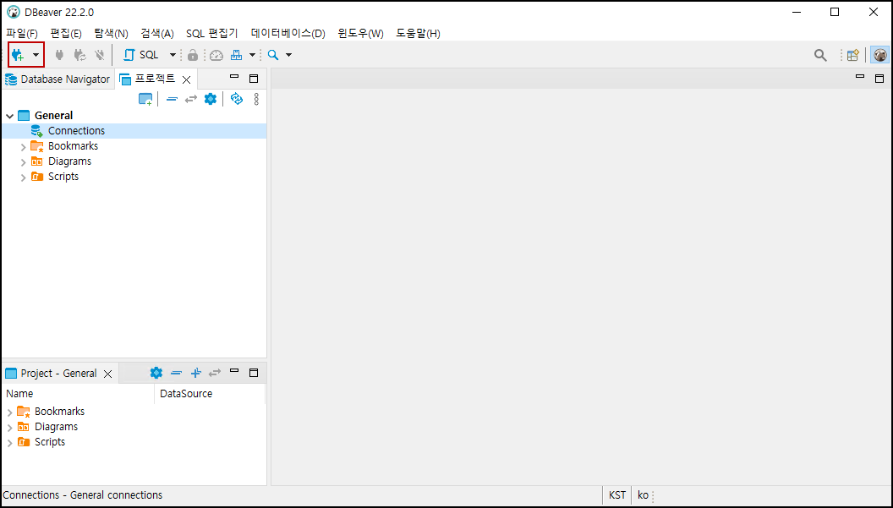Open the 프로젝트 panel three-dot view menu
The width and height of the screenshot is (893, 508).
pyautogui.click(x=256, y=99)
